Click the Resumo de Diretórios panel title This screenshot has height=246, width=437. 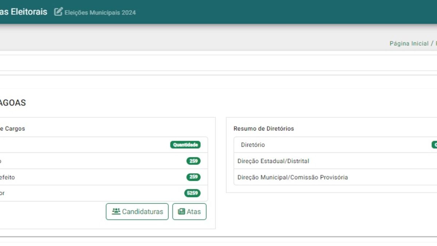click(263, 129)
